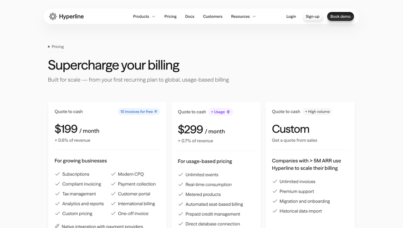Click the checkmark next to Unlimited events
The height and width of the screenshot is (228, 403).
point(181,174)
